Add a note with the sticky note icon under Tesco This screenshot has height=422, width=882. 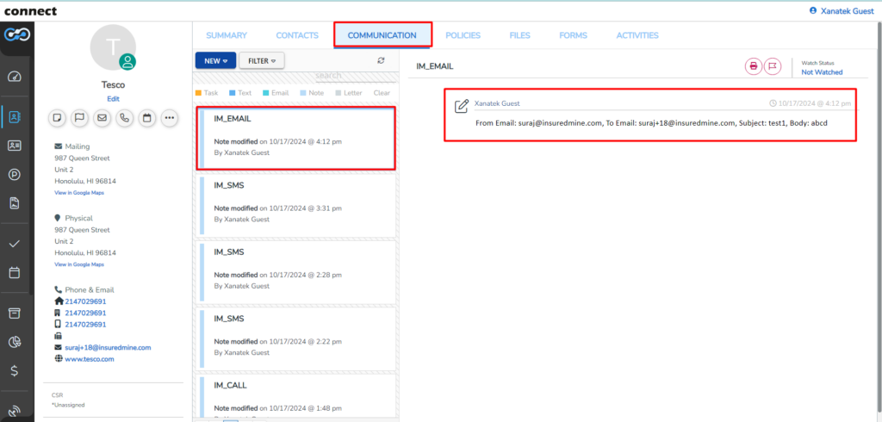(x=58, y=118)
